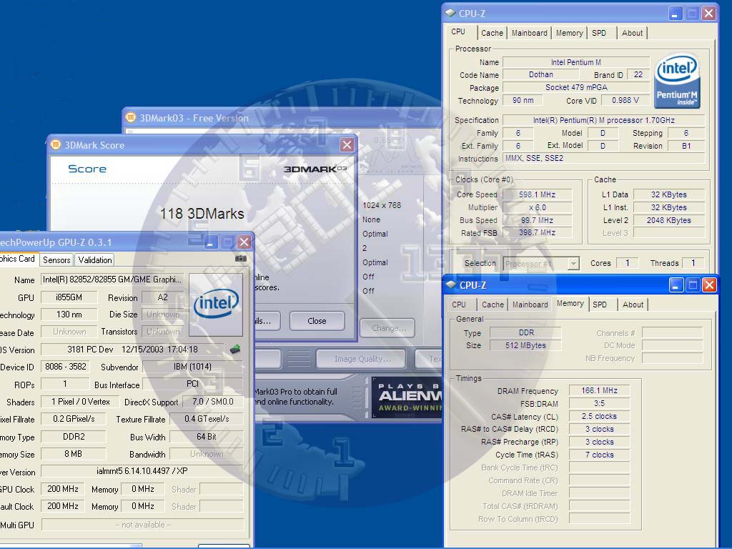Close the GPU-Z window
Image resolution: width=732 pixels, height=549 pixels.
coord(244,242)
